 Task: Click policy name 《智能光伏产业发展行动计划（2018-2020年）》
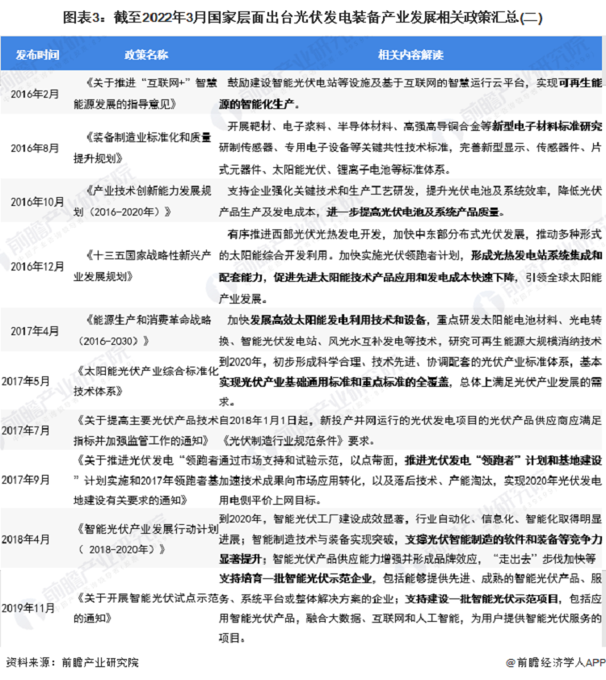point(145,539)
